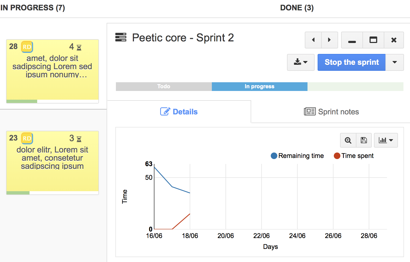
Task: Save the burndown chart image
Action: [x=364, y=140]
